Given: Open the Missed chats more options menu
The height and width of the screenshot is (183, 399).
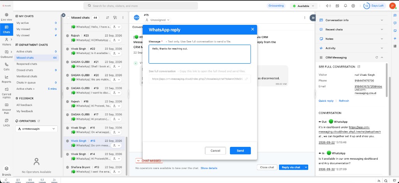Looking at the screenshot, I should 123,17.
